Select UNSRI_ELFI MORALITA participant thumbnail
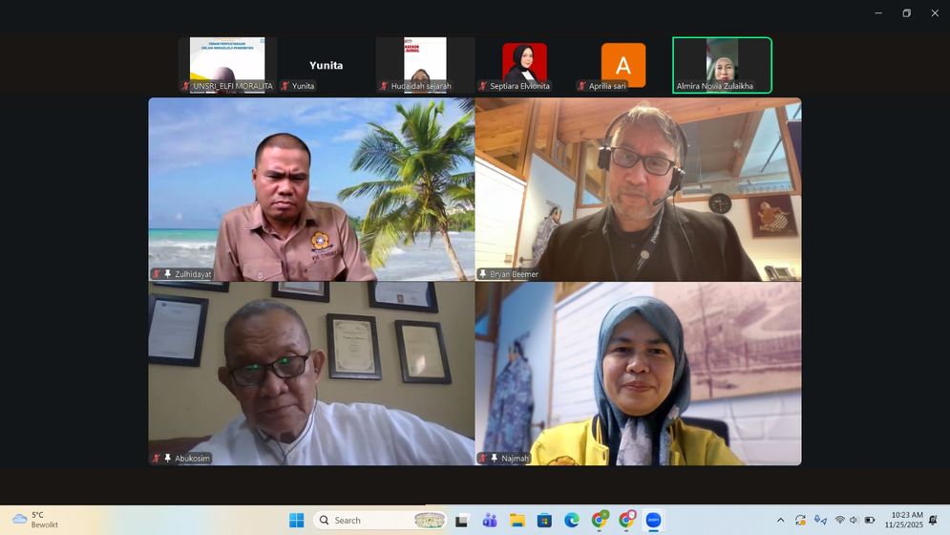 click(x=227, y=65)
